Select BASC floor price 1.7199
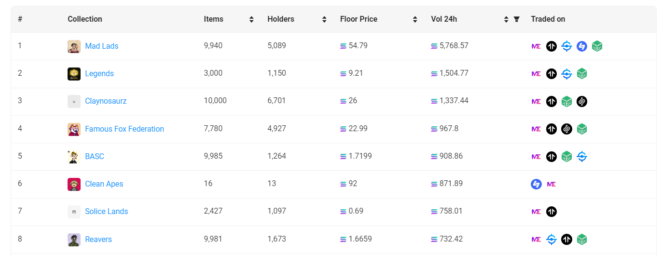The height and width of the screenshot is (256, 662). click(360, 156)
